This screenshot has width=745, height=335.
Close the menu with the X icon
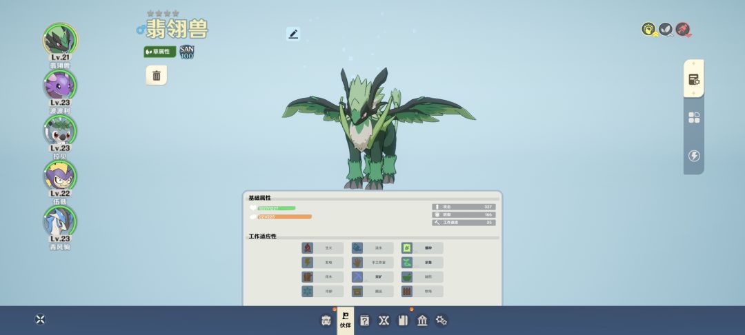pyautogui.click(x=41, y=319)
